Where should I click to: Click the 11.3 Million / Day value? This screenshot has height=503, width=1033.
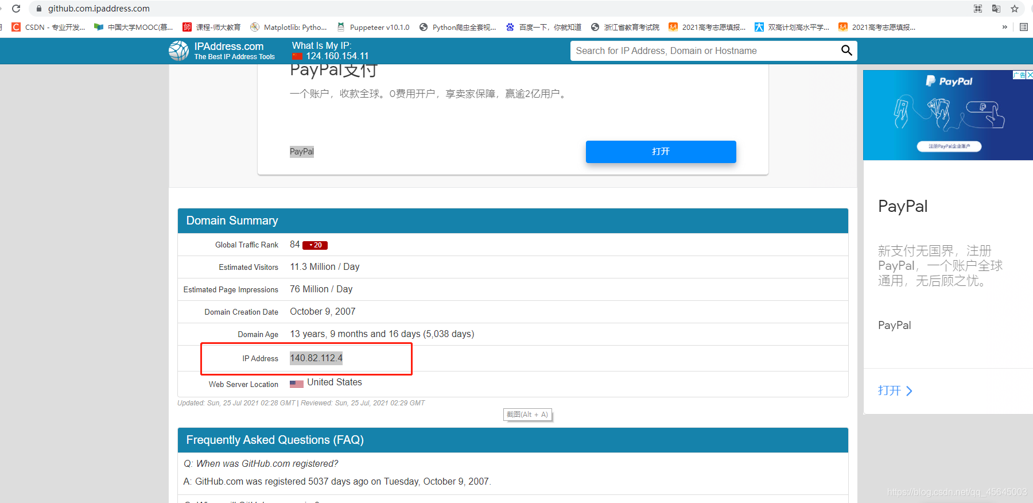click(x=325, y=267)
